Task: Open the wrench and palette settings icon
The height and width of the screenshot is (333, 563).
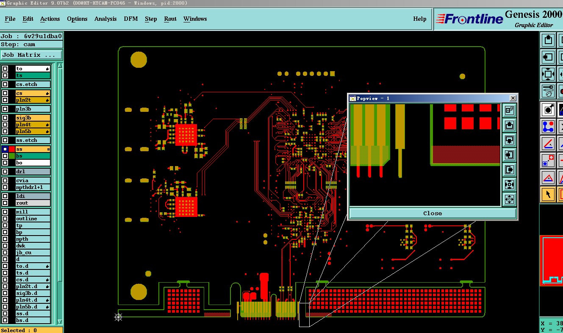Action: [x=549, y=90]
